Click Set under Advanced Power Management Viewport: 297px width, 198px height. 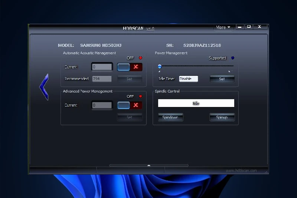click(x=130, y=117)
